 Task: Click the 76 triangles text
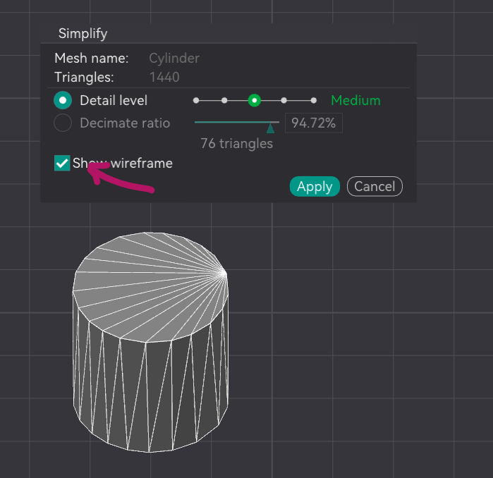(x=236, y=144)
